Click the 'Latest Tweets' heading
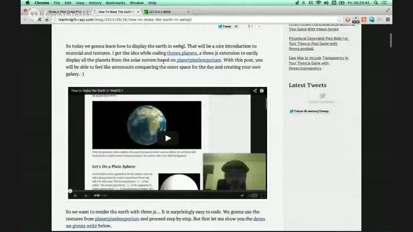The image size is (413, 232). tap(307, 85)
